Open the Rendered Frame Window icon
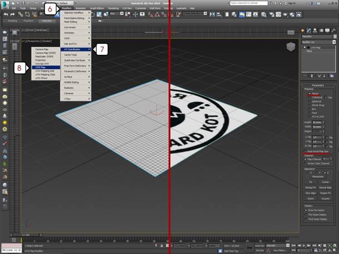 [278, 14]
